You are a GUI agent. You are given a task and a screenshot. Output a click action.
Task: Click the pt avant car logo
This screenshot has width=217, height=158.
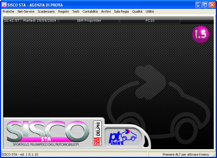[x=123, y=137]
